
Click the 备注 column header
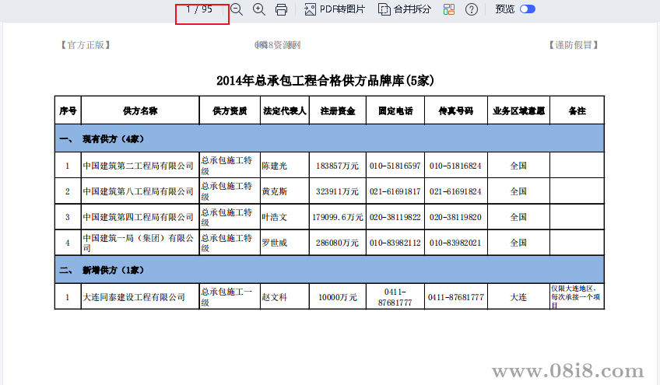(577, 110)
